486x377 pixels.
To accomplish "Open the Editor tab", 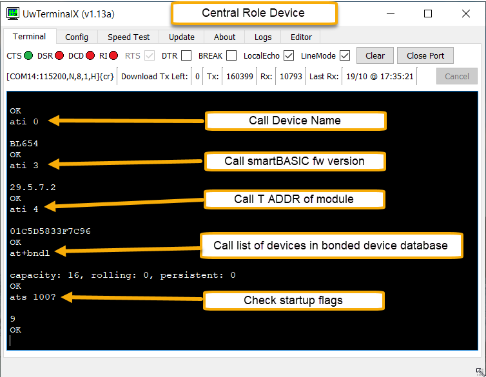I will tap(301, 37).
